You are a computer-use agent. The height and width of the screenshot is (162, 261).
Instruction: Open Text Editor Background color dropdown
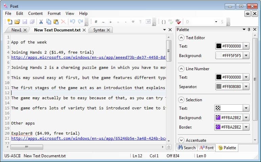pos(246,56)
